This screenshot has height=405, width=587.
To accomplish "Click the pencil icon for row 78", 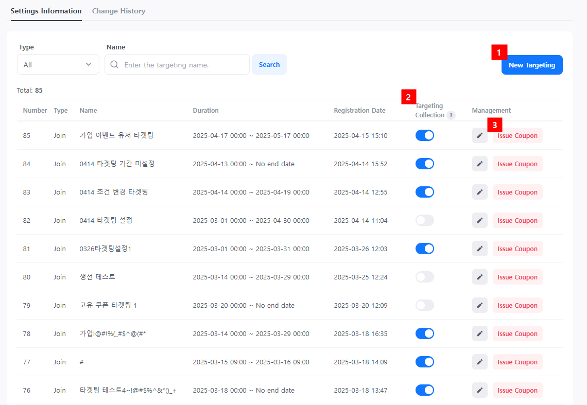I will 479,333.
